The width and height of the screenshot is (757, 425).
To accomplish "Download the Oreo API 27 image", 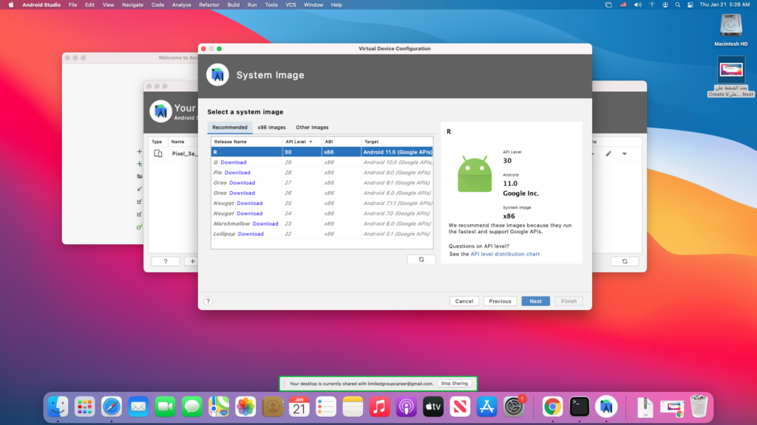I will point(242,183).
